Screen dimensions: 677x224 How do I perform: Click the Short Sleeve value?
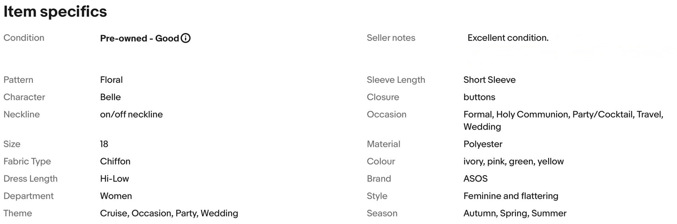pos(489,80)
